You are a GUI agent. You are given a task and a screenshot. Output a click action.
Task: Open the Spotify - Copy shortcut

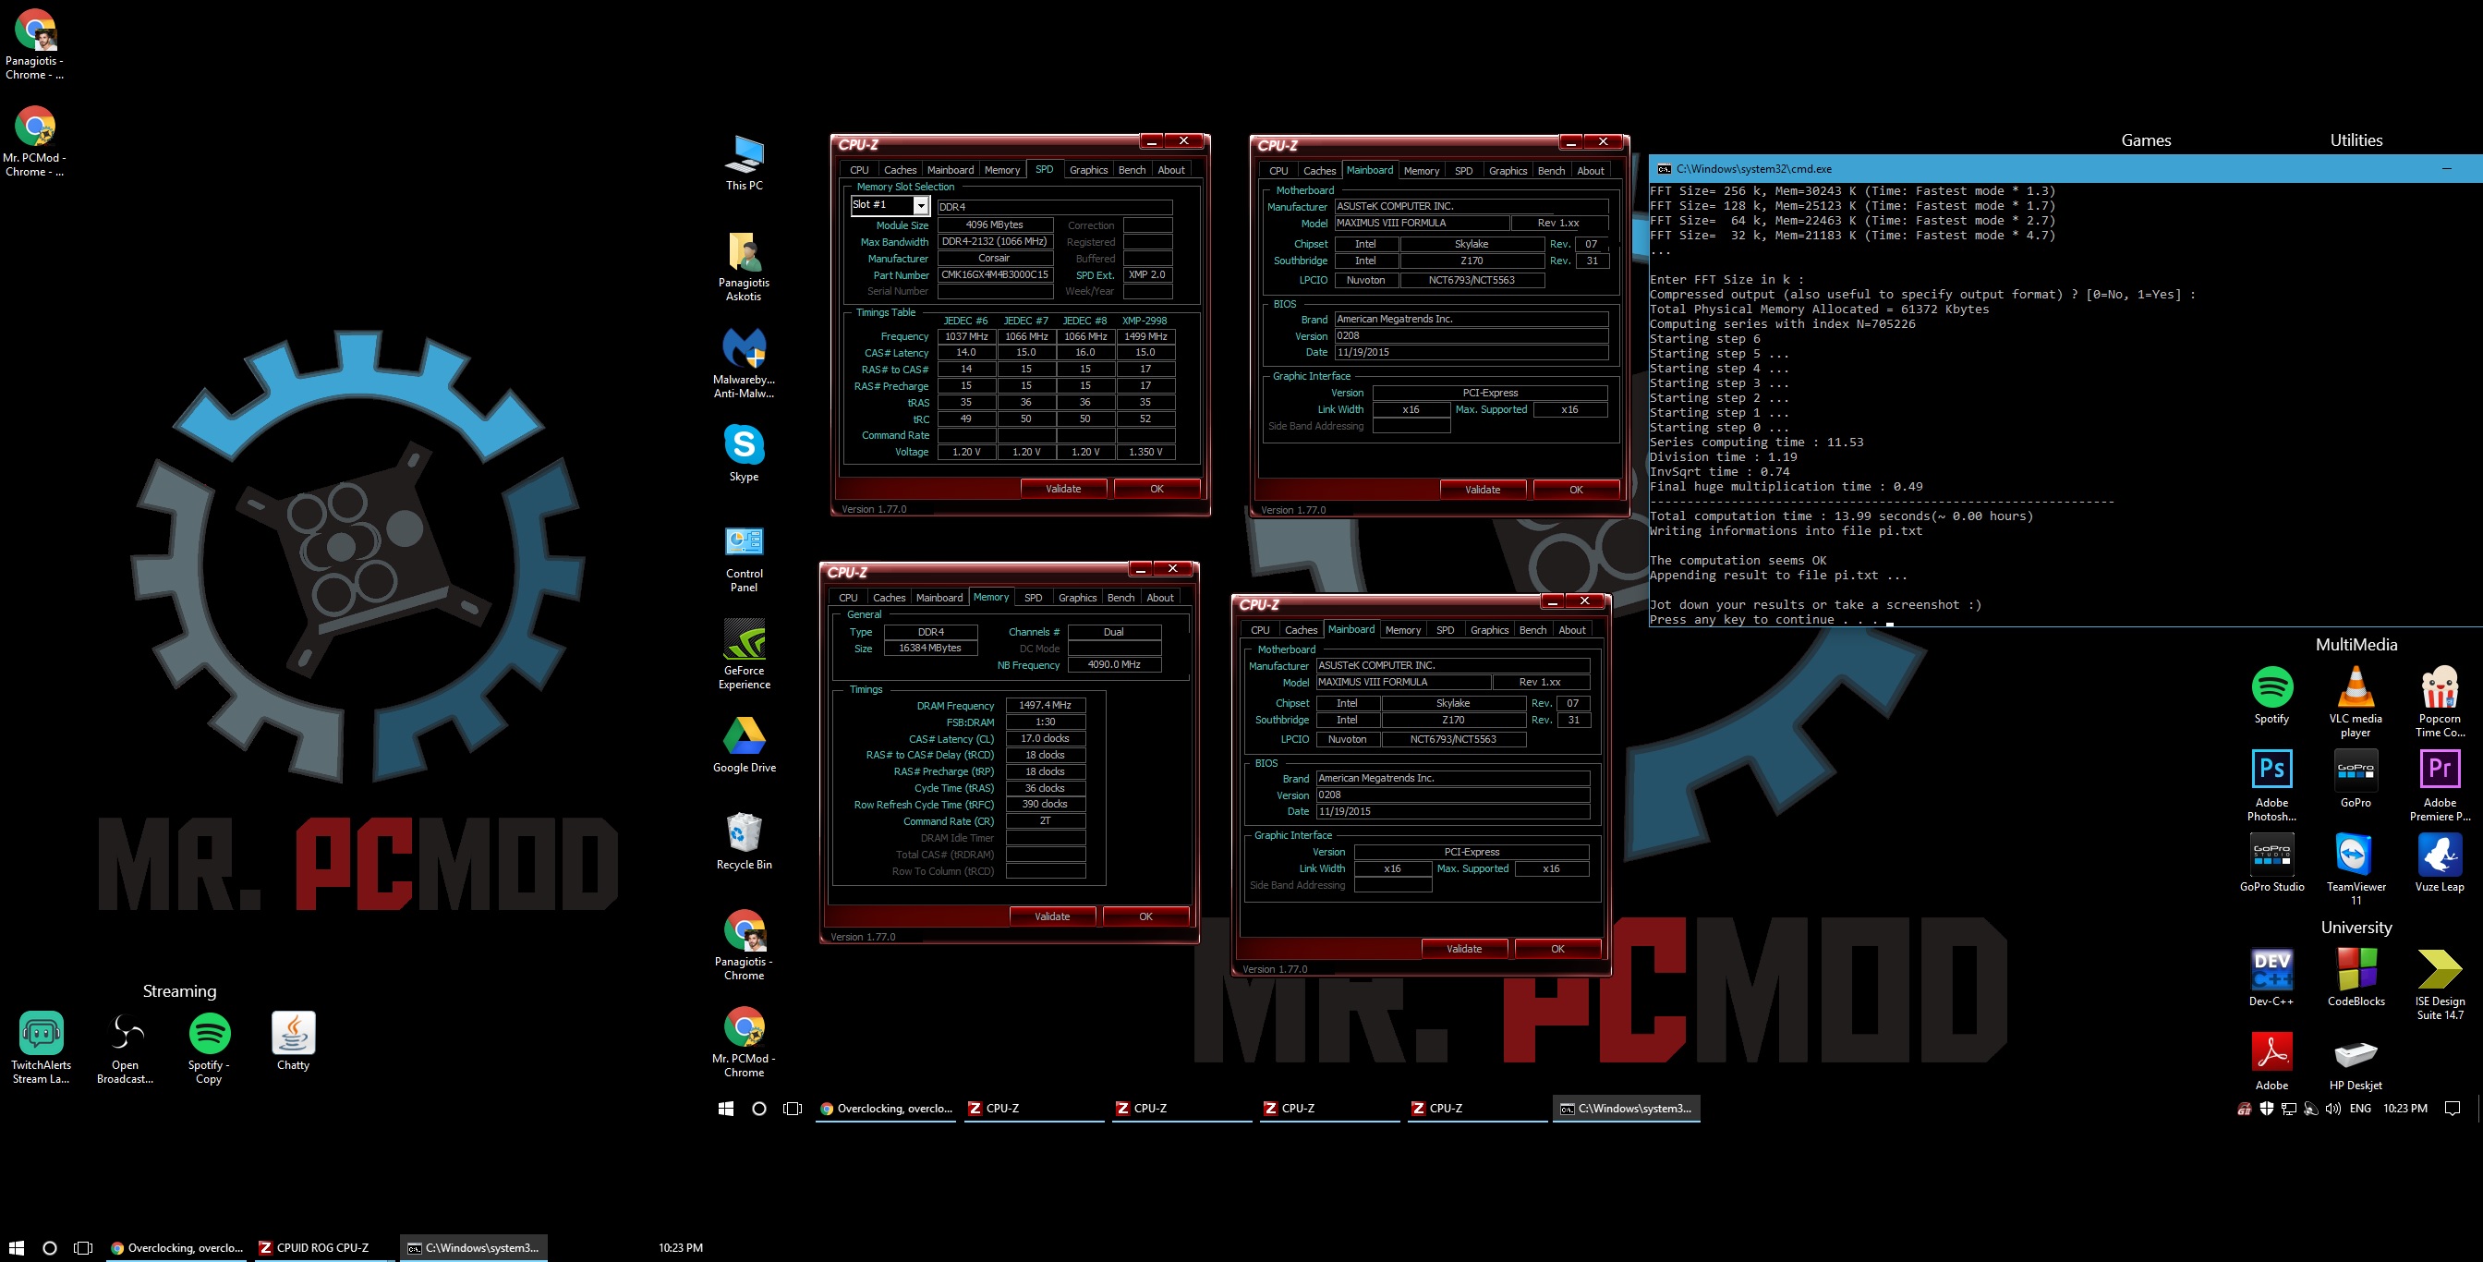pos(209,1047)
